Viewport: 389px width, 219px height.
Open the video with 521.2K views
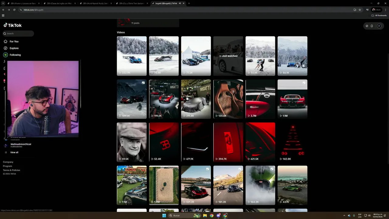196,185
